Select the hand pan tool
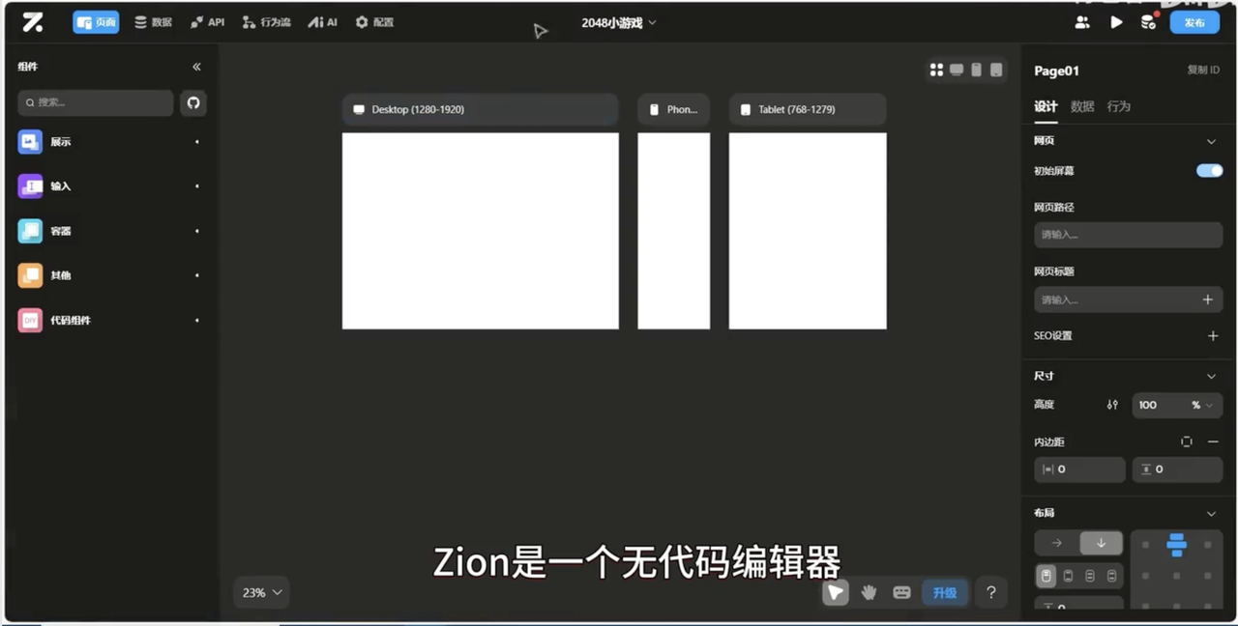This screenshot has width=1238, height=626. [x=869, y=592]
